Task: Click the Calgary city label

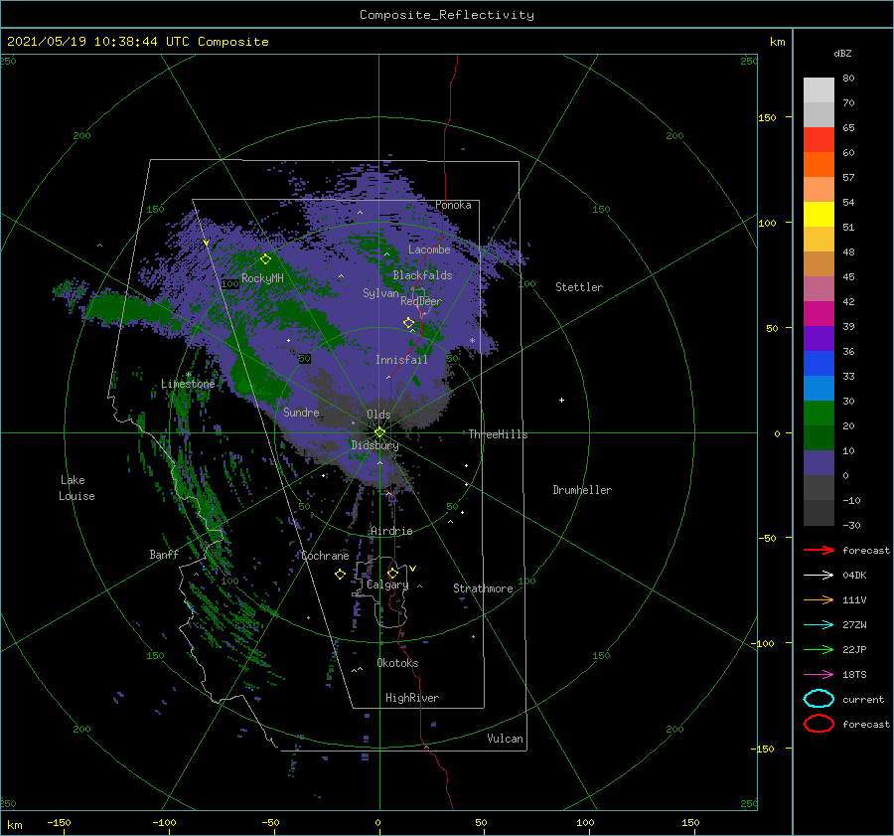Action: (x=387, y=585)
